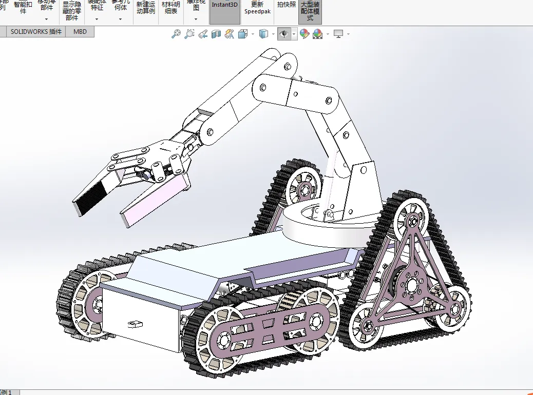The width and height of the screenshot is (533, 395).
Task: Open Edit Appearance color ball icon
Action: coord(304,34)
